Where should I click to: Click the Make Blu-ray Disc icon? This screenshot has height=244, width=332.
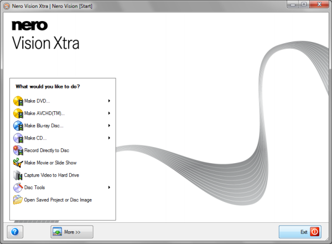18,126
